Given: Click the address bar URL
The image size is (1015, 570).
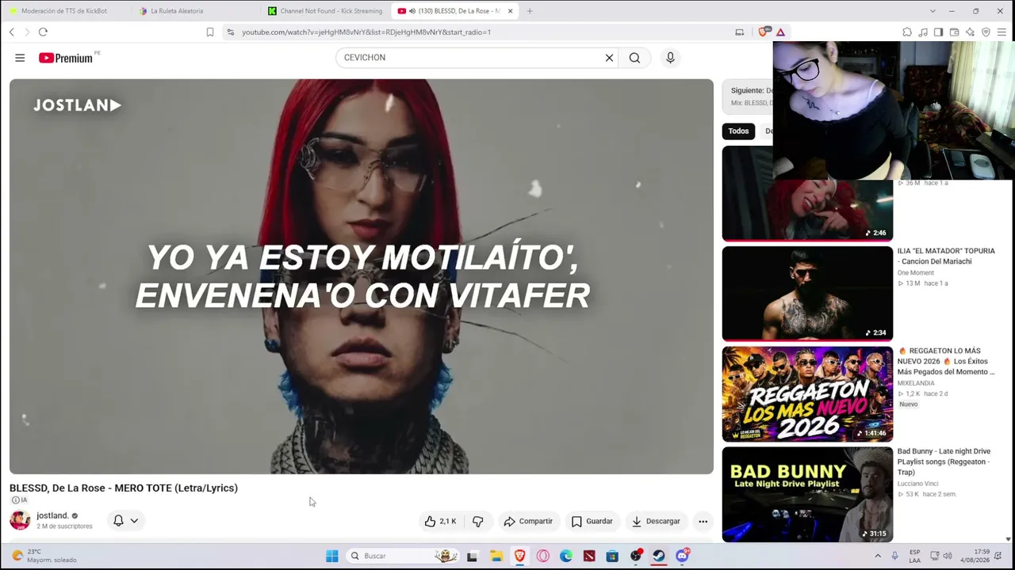Looking at the screenshot, I should tap(366, 32).
